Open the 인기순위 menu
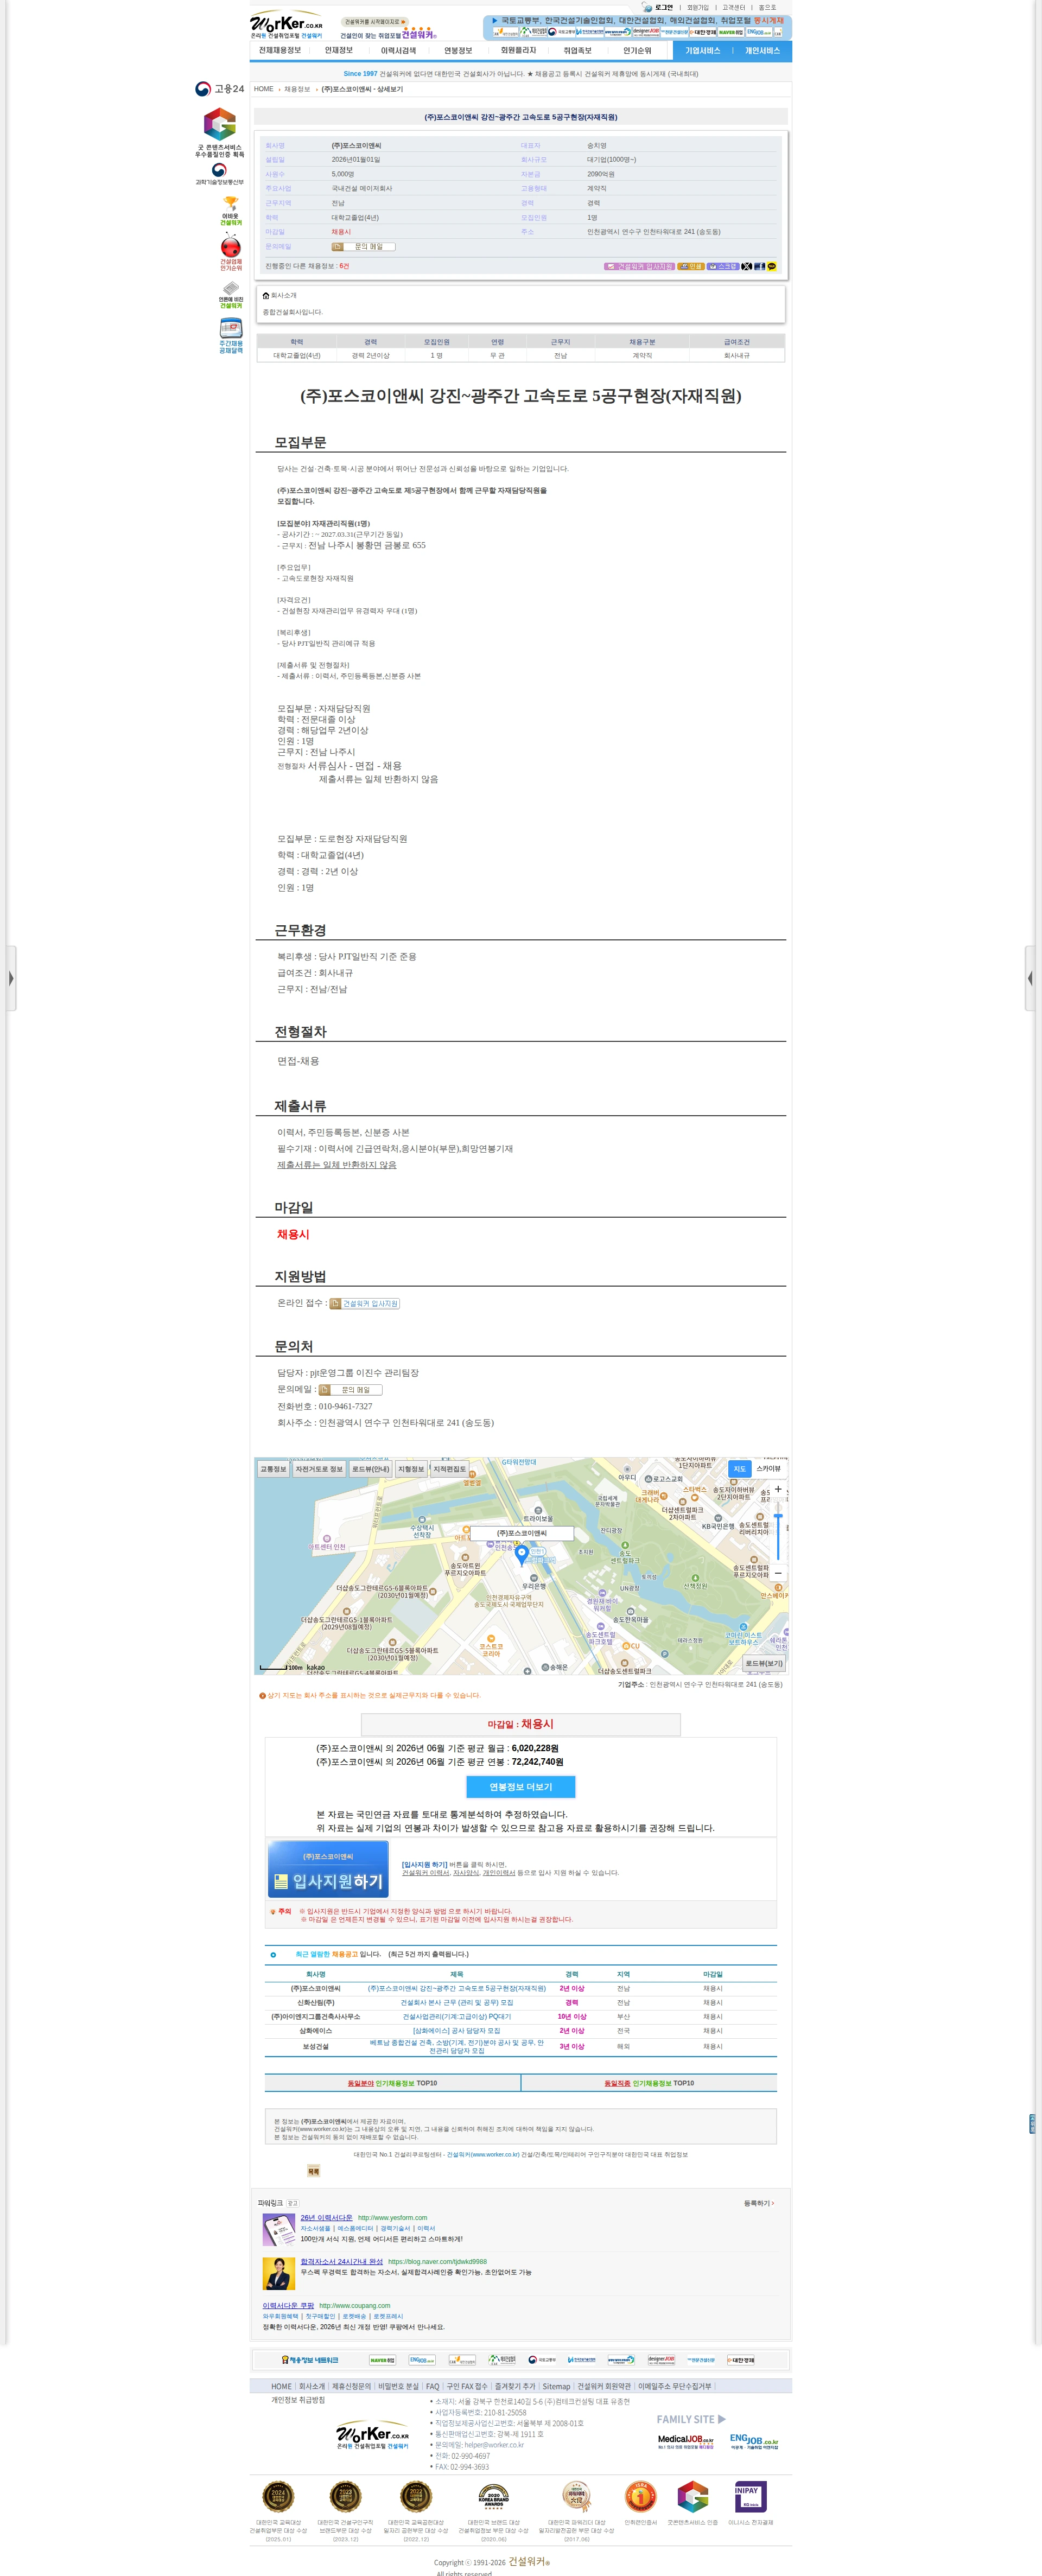This screenshot has height=2576, width=1042. [637, 51]
